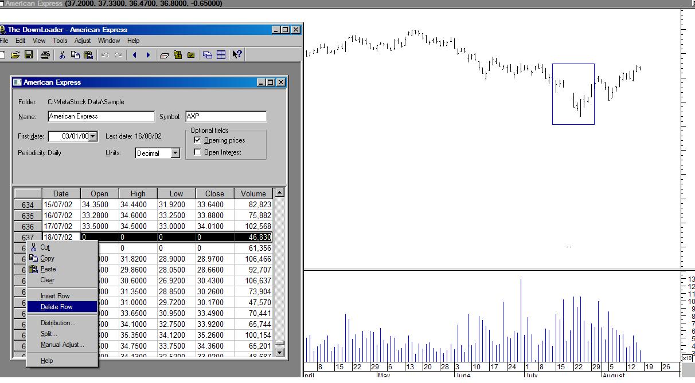
Task: Open the First date dropdown
Action: [x=93, y=136]
